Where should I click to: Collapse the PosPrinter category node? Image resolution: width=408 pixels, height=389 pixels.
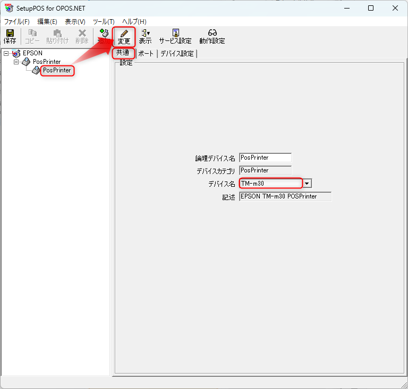pos(16,62)
